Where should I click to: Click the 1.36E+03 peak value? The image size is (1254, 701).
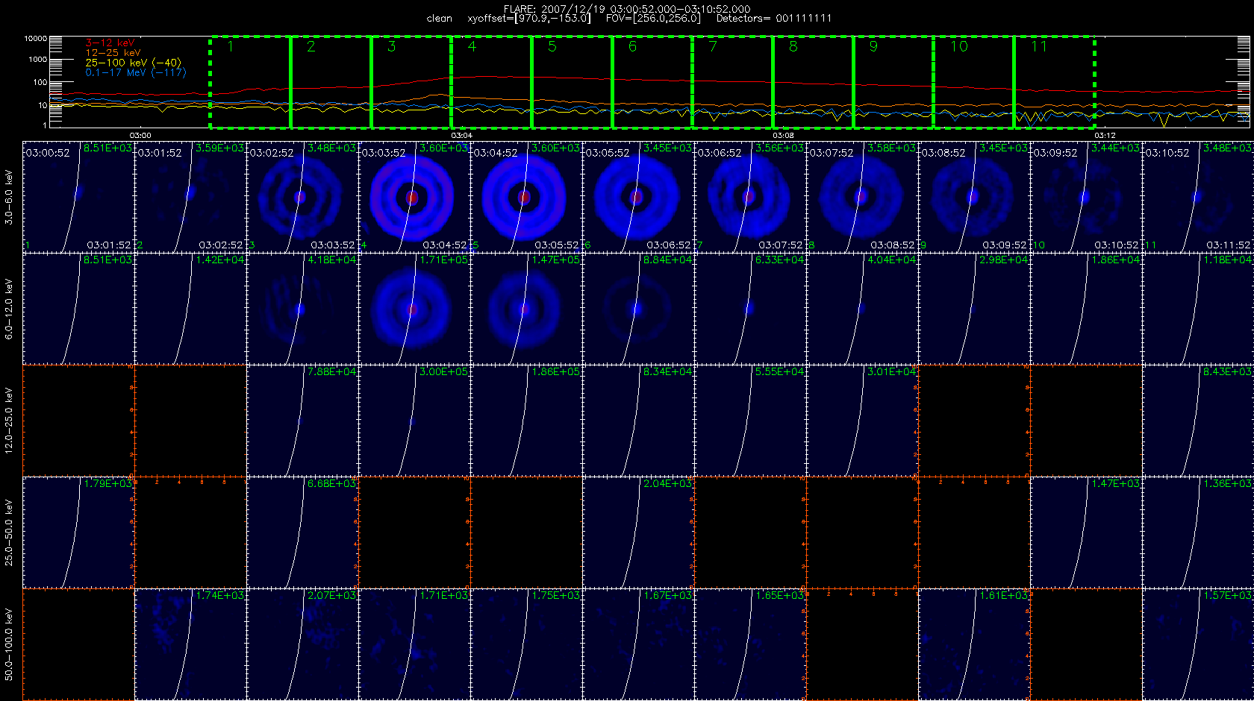pyautogui.click(x=1227, y=484)
